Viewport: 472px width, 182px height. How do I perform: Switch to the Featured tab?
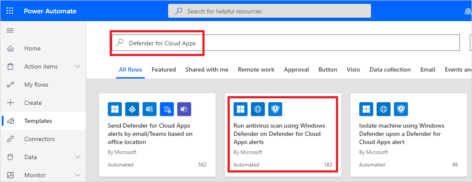pyautogui.click(x=164, y=70)
